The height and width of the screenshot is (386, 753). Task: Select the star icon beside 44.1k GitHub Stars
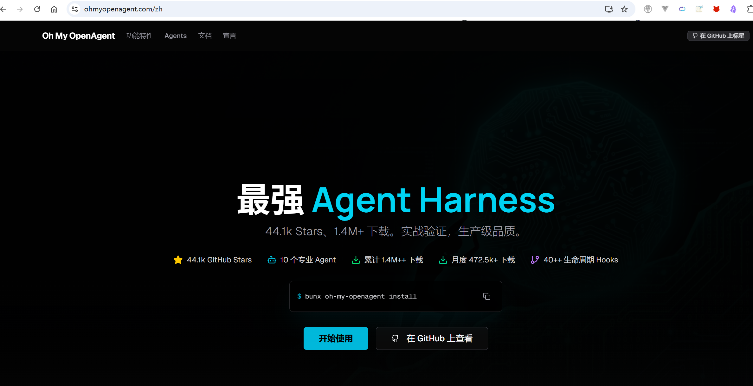point(178,260)
